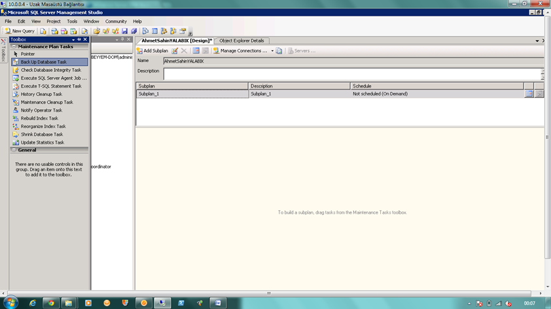551x309 pixels.
Task: Show hidden system tray icons
Action: click(x=469, y=304)
